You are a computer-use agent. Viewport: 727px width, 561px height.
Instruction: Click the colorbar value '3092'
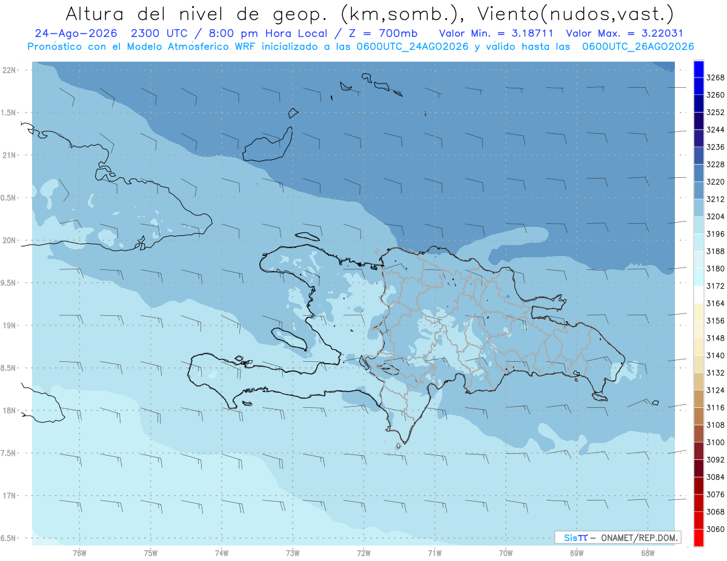click(x=715, y=460)
